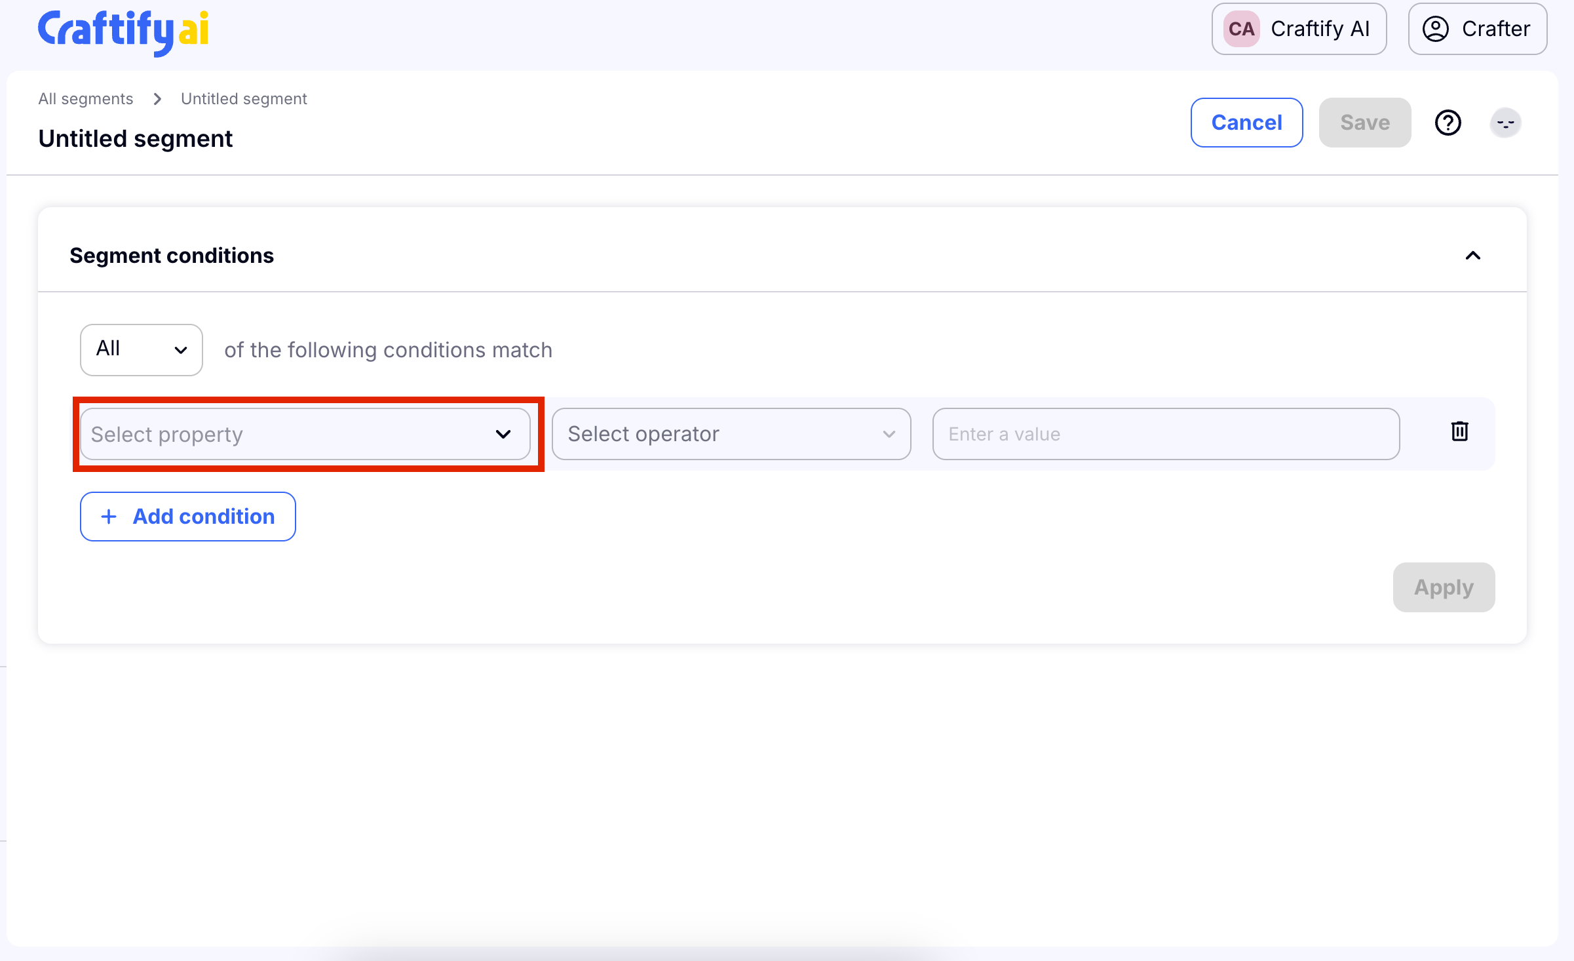The height and width of the screenshot is (961, 1574).
Task: Click the plus icon in Add condition
Action: click(x=109, y=517)
